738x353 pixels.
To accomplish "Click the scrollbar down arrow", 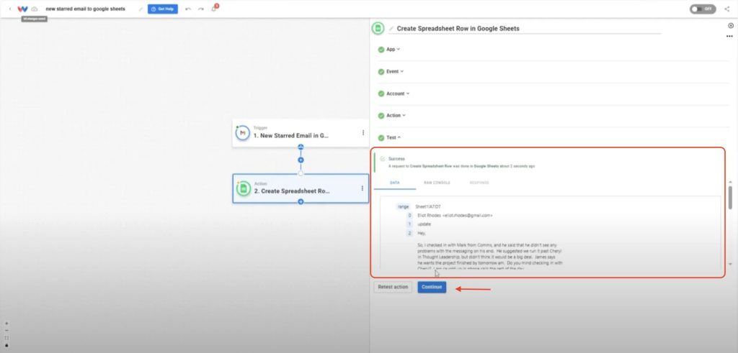I will coord(730,265).
